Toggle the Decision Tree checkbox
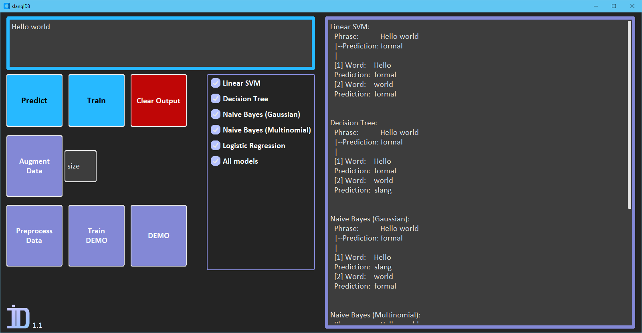This screenshot has height=333, width=642. pos(216,98)
